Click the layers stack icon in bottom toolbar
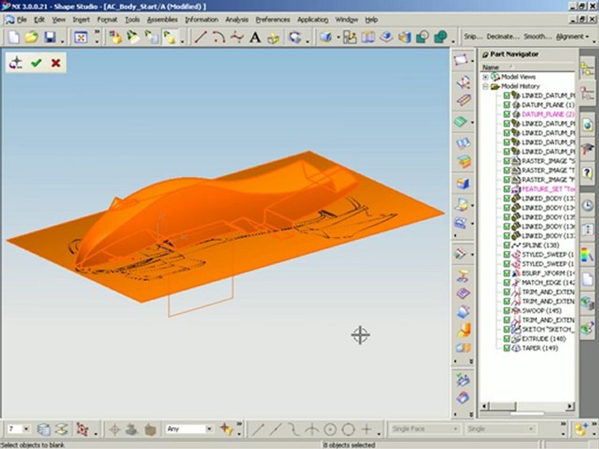This screenshot has height=449, width=599. tap(44, 430)
